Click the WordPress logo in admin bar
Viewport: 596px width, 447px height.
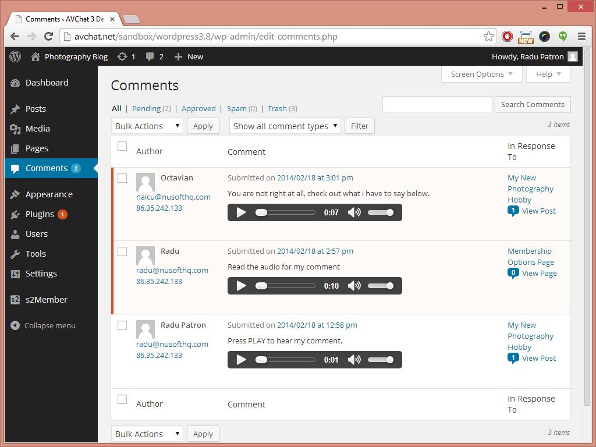click(x=15, y=56)
